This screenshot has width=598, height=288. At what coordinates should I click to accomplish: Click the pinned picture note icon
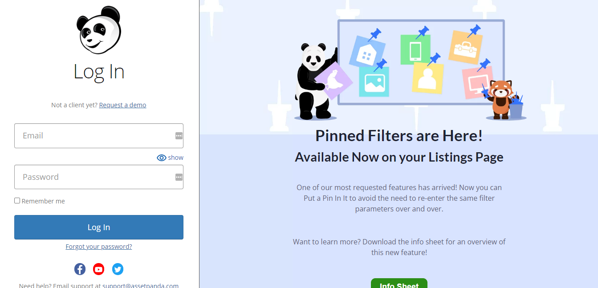click(374, 82)
